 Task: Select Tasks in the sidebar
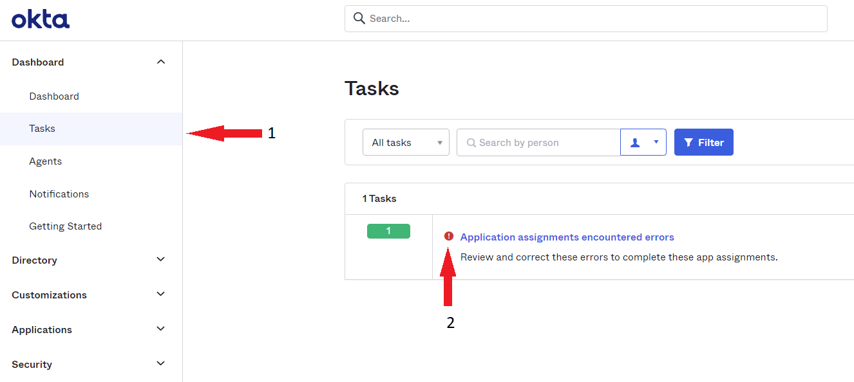coord(42,128)
